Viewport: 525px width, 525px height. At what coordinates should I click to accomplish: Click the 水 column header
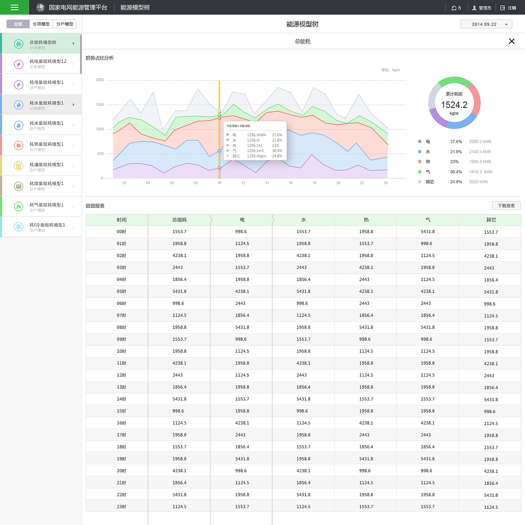pyautogui.click(x=304, y=220)
